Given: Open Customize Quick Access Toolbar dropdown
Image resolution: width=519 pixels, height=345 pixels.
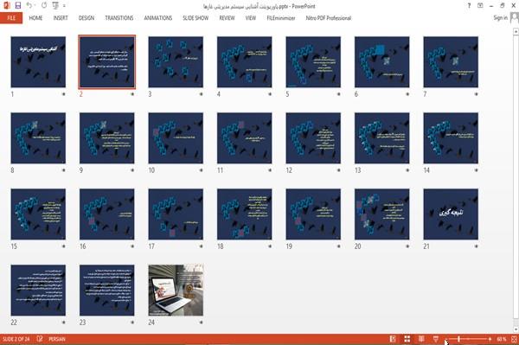Looking at the screenshot, I should (64, 6).
